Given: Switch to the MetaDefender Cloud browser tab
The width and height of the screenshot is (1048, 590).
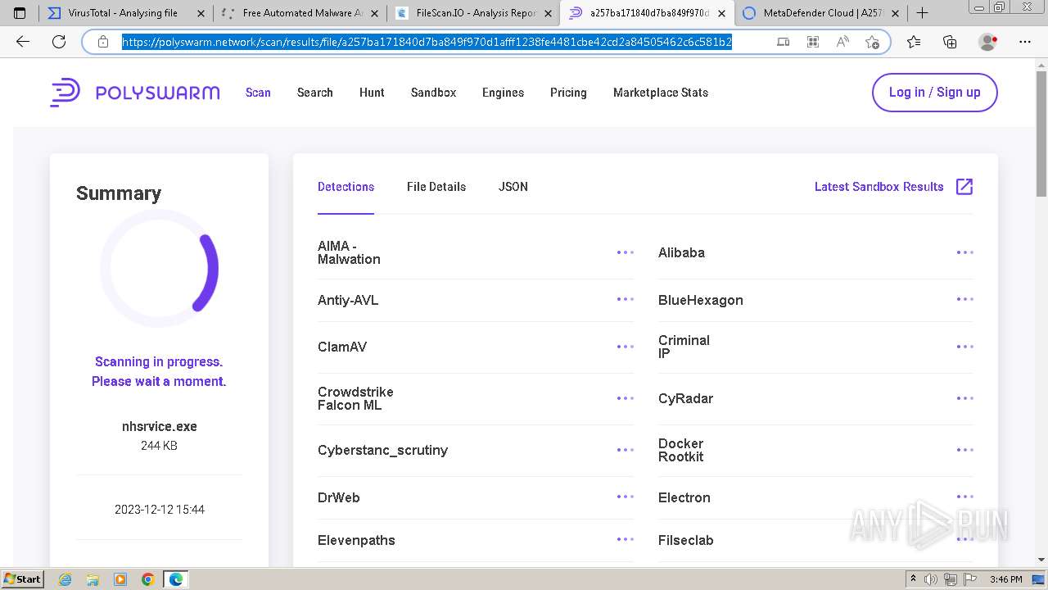Looking at the screenshot, I should 820,13.
